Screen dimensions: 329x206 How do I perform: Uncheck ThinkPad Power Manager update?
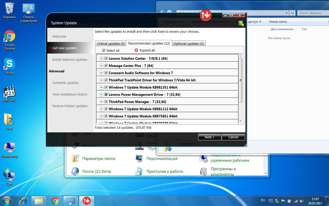click(x=106, y=102)
